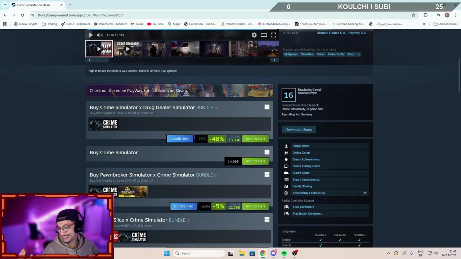
Task: Open Steam Achievements feature
Action: pos(306,159)
